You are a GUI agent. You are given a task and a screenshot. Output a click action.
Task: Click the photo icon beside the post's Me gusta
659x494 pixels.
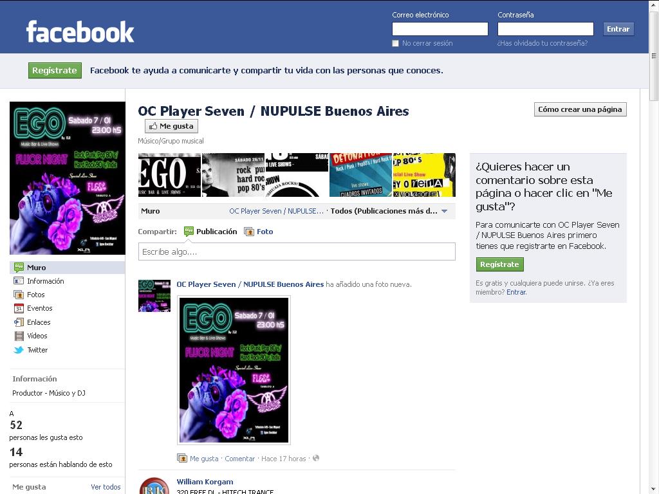point(182,458)
